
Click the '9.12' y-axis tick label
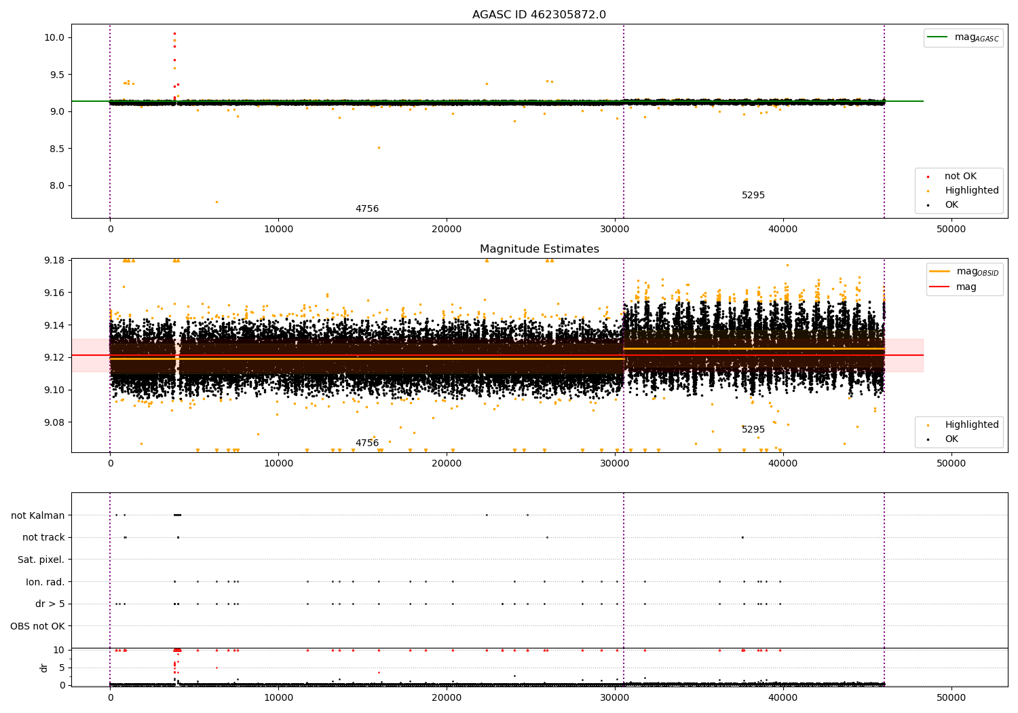click(54, 358)
